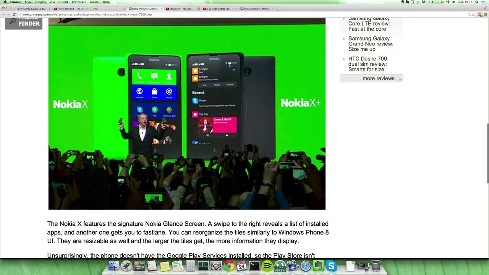Open the Chrome application menu
The height and width of the screenshot is (275, 489).
[16, 2]
